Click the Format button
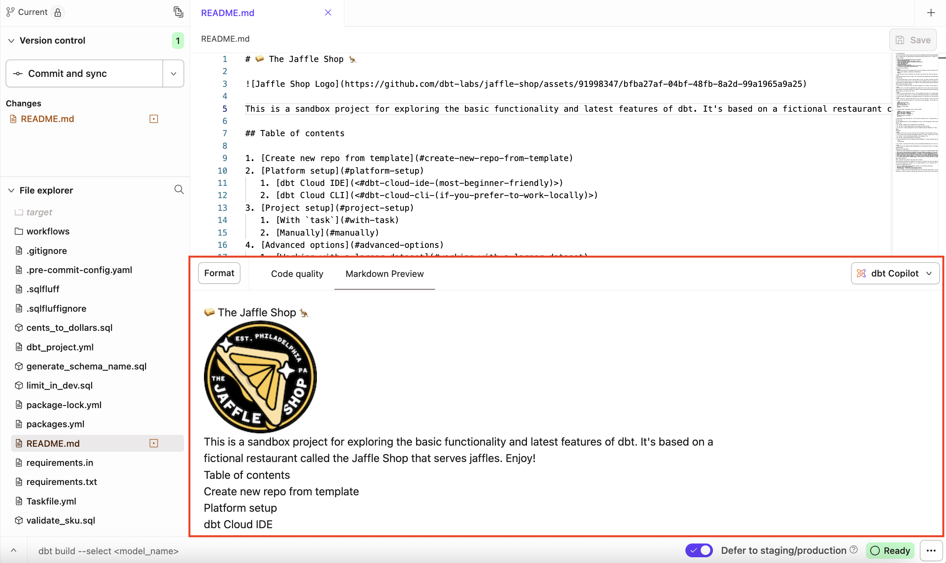946x563 pixels. [x=219, y=273]
